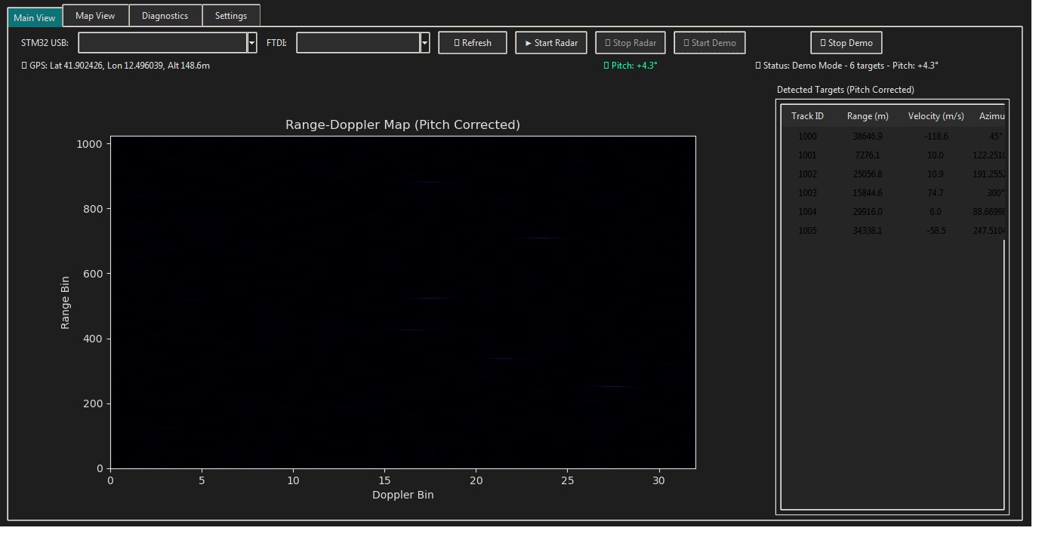Click the Track ID column header
Screen dimensions: 1042x540
click(807, 116)
